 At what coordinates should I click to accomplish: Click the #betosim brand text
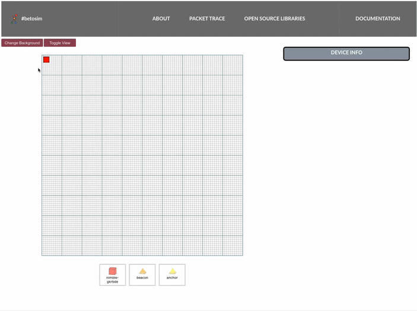(32, 18)
